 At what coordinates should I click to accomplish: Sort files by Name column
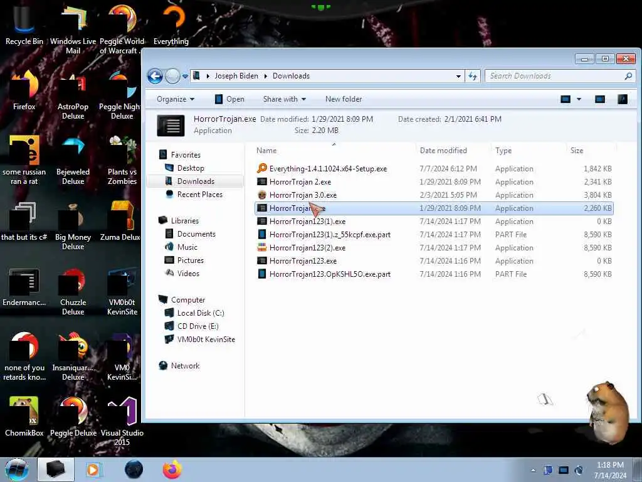[266, 151]
